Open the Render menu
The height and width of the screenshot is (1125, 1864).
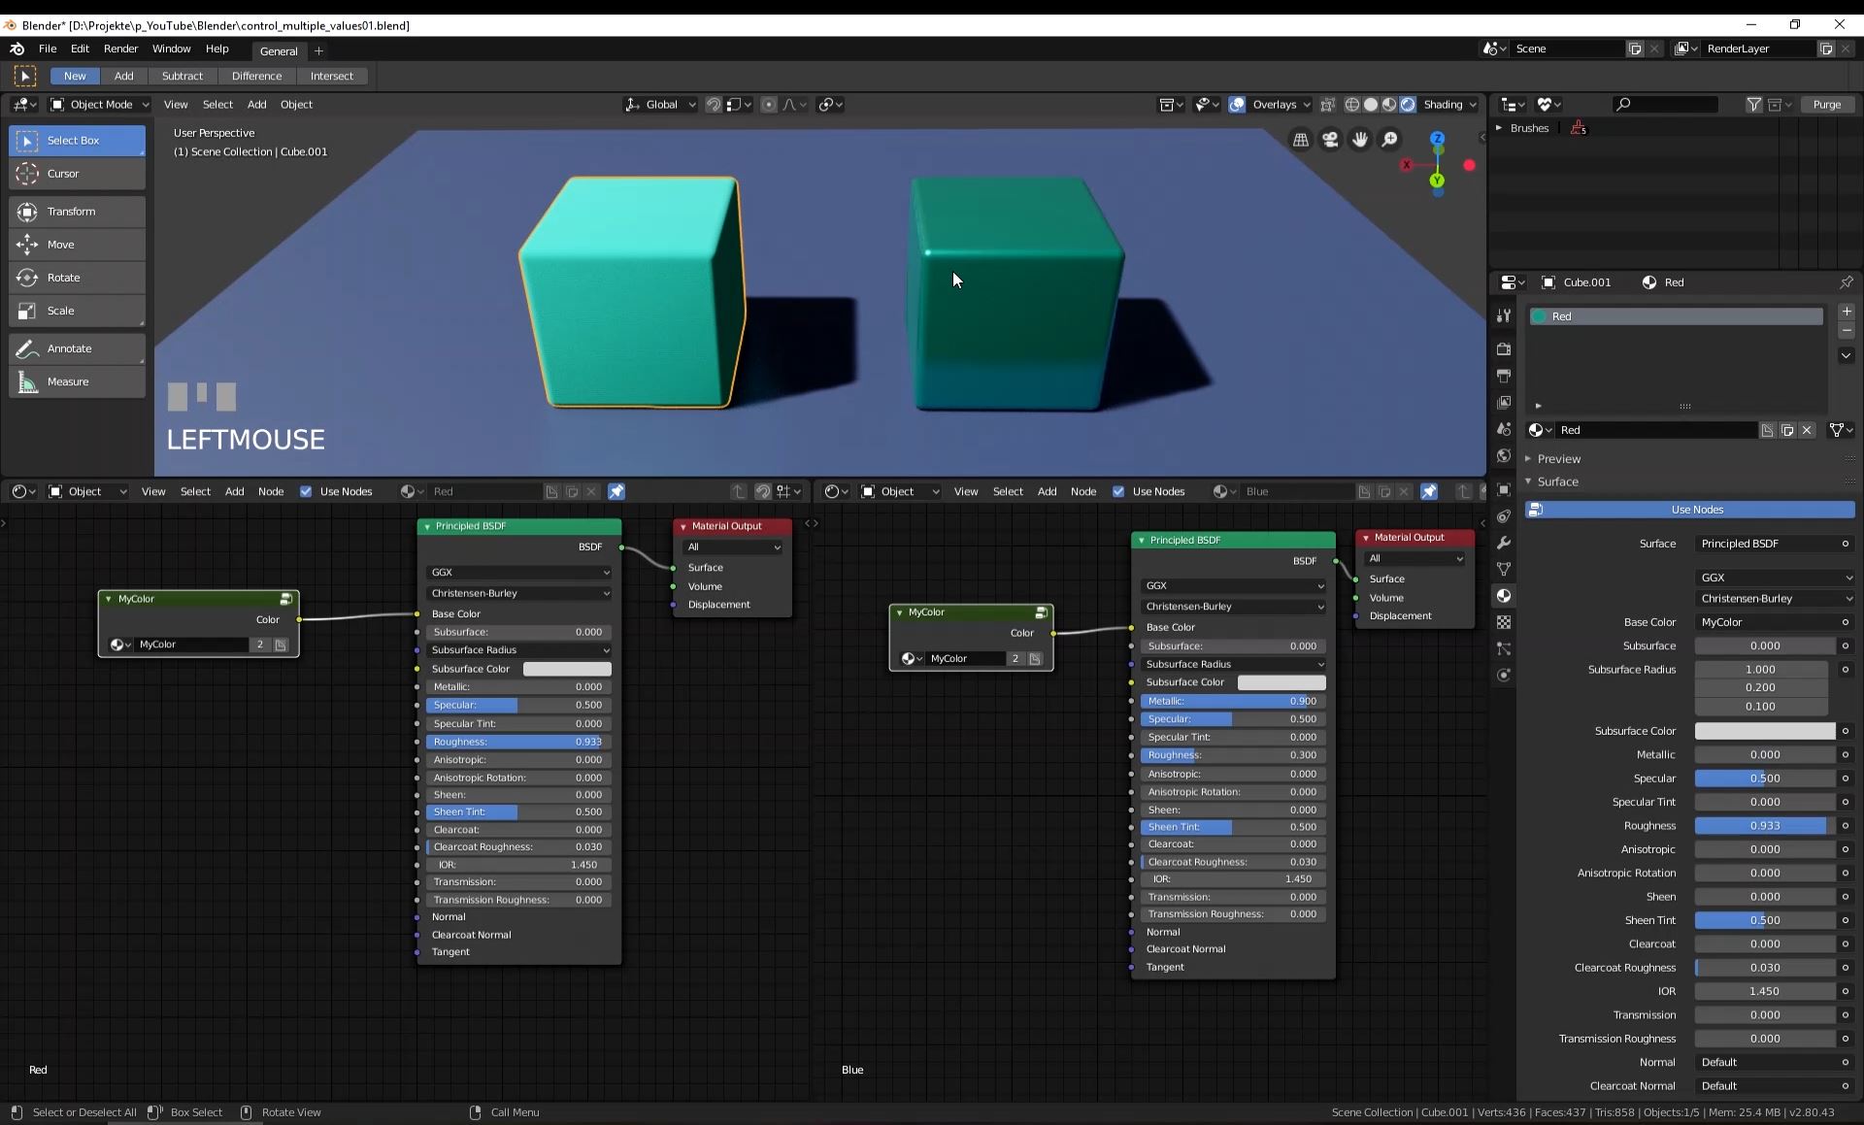(x=120, y=49)
